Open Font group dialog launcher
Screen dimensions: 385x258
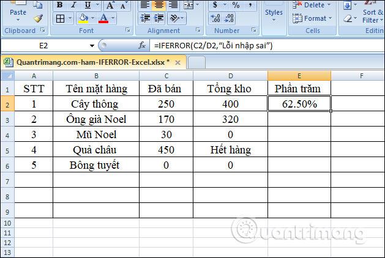coord(127,30)
